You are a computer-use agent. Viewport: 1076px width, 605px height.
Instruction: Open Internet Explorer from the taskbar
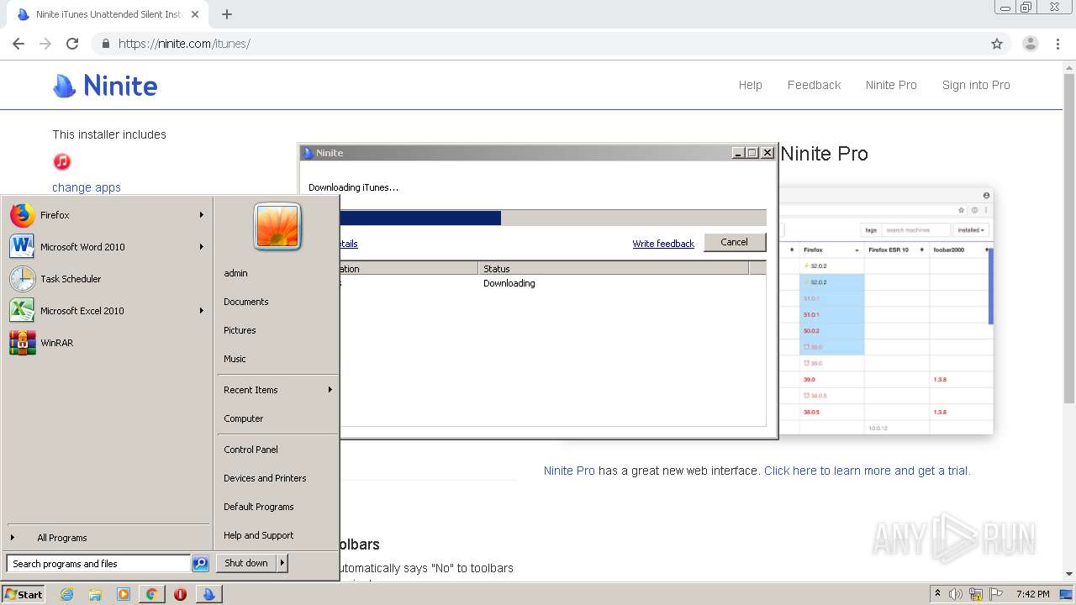[x=67, y=594]
